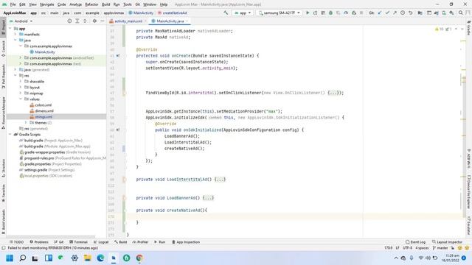The image size is (472, 265).
Task: Show Git history with the clock icon
Action: pyautogui.click(x=403, y=13)
